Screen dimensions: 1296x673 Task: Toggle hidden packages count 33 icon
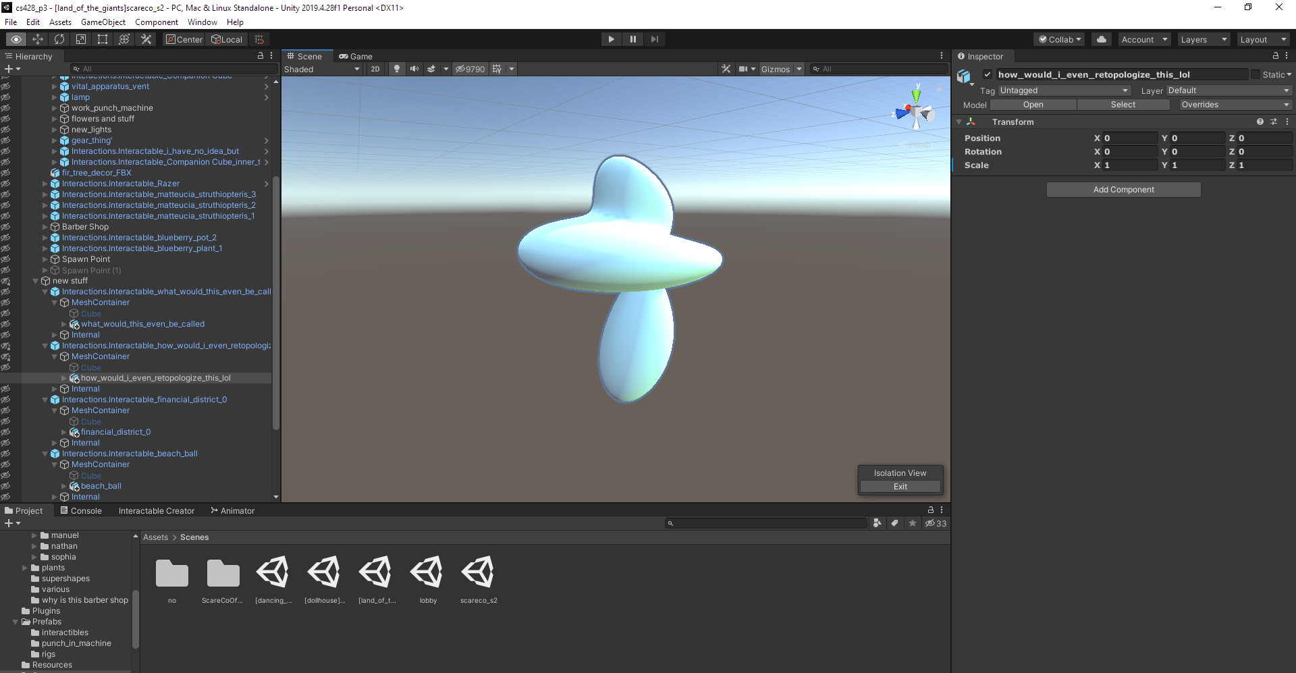(936, 523)
